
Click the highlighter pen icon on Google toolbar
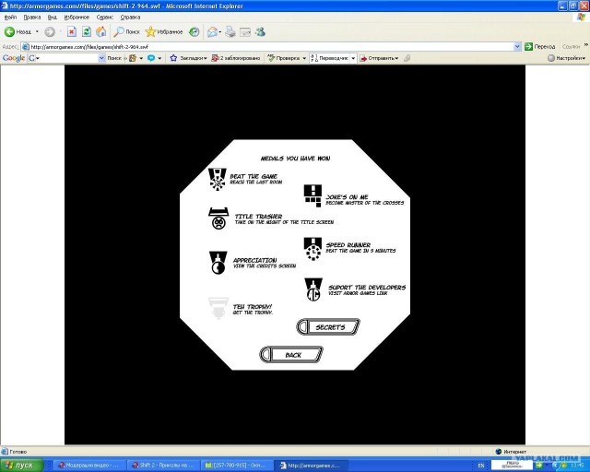point(407,58)
